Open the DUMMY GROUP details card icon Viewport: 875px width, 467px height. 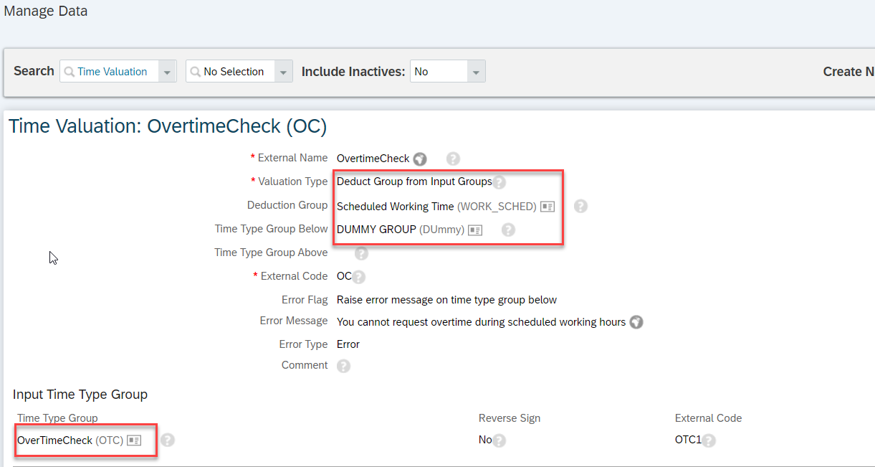click(475, 230)
